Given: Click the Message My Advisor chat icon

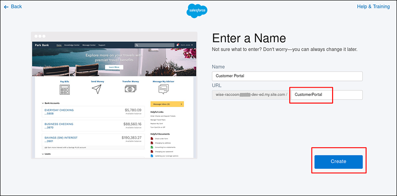Looking at the screenshot, I should 163,89.
